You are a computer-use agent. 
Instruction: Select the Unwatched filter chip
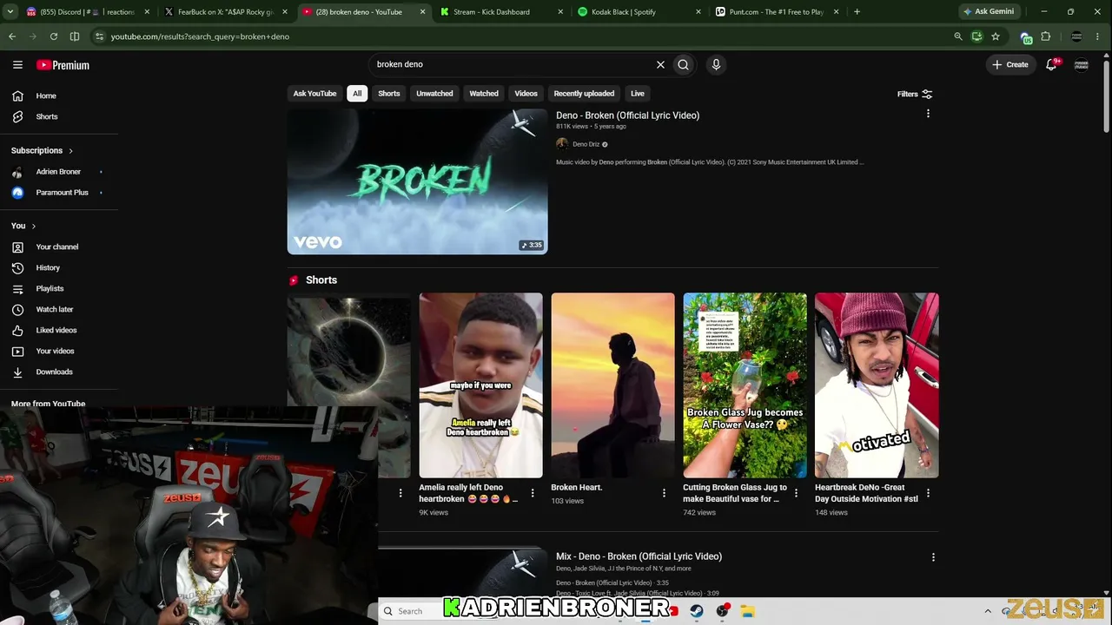[x=434, y=94]
